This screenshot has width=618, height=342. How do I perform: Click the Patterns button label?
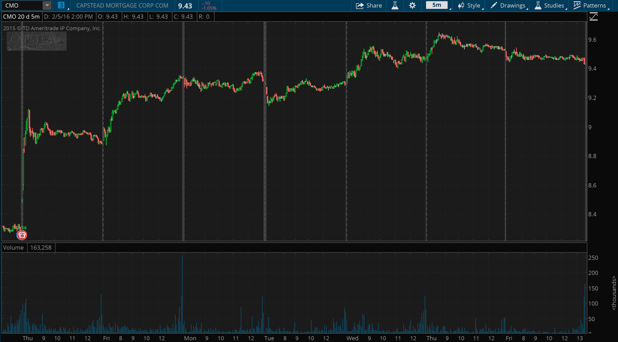point(595,6)
